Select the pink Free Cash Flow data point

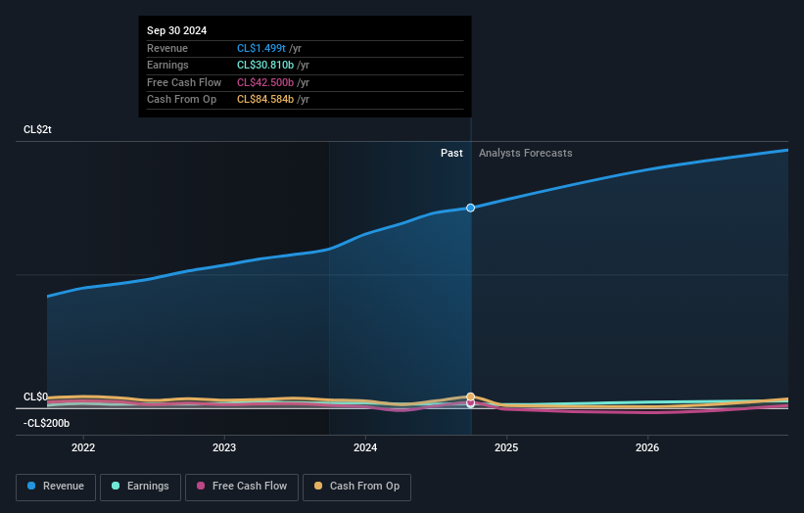click(471, 403)
